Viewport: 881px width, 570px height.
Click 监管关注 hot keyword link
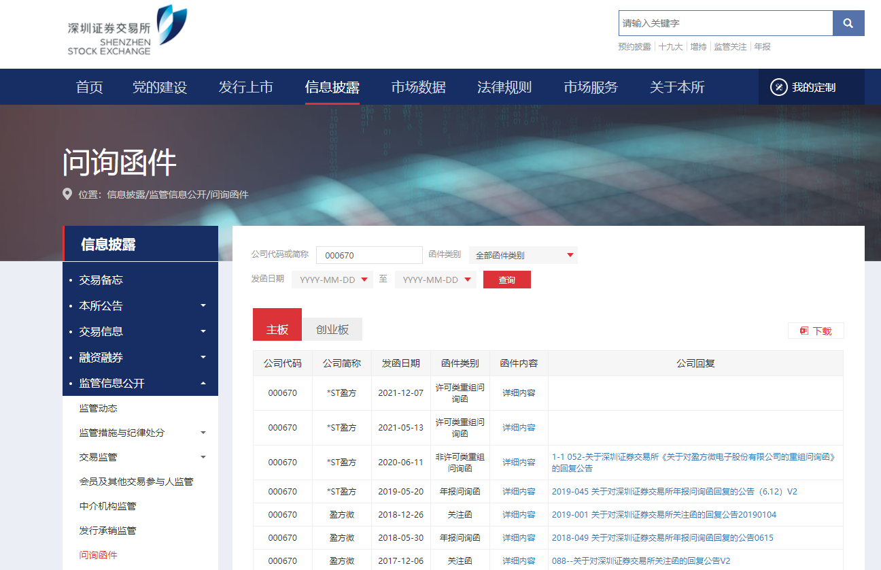(x=730, y=47)
